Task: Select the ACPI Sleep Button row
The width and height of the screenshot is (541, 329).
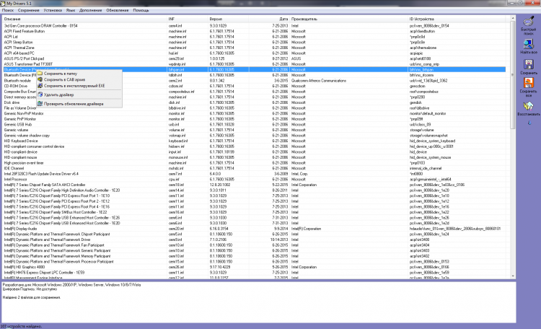Action: (x=255, y=42)
